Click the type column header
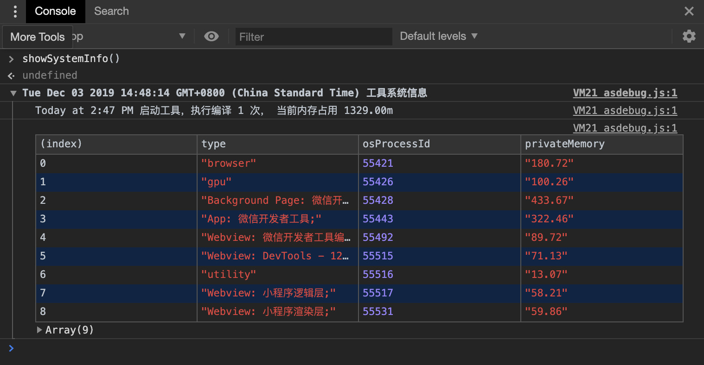 (x=277, y=144)
